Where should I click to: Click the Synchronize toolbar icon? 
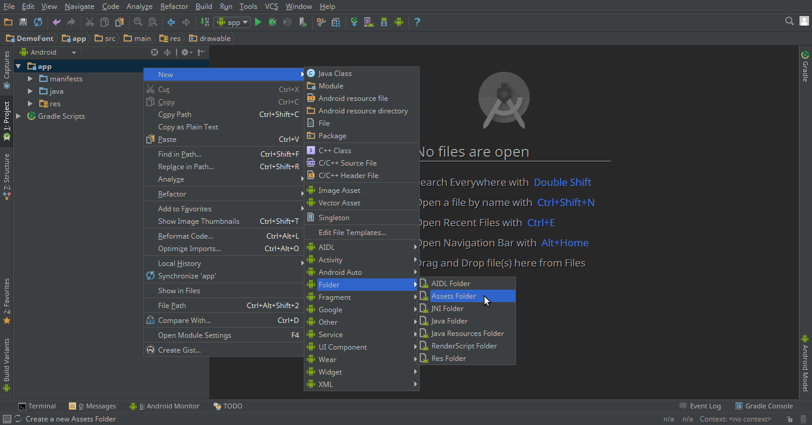click(38, 22)
